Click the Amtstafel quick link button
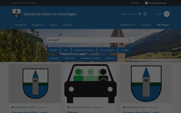Screen dimensions: 181x113 pos(53,50)
